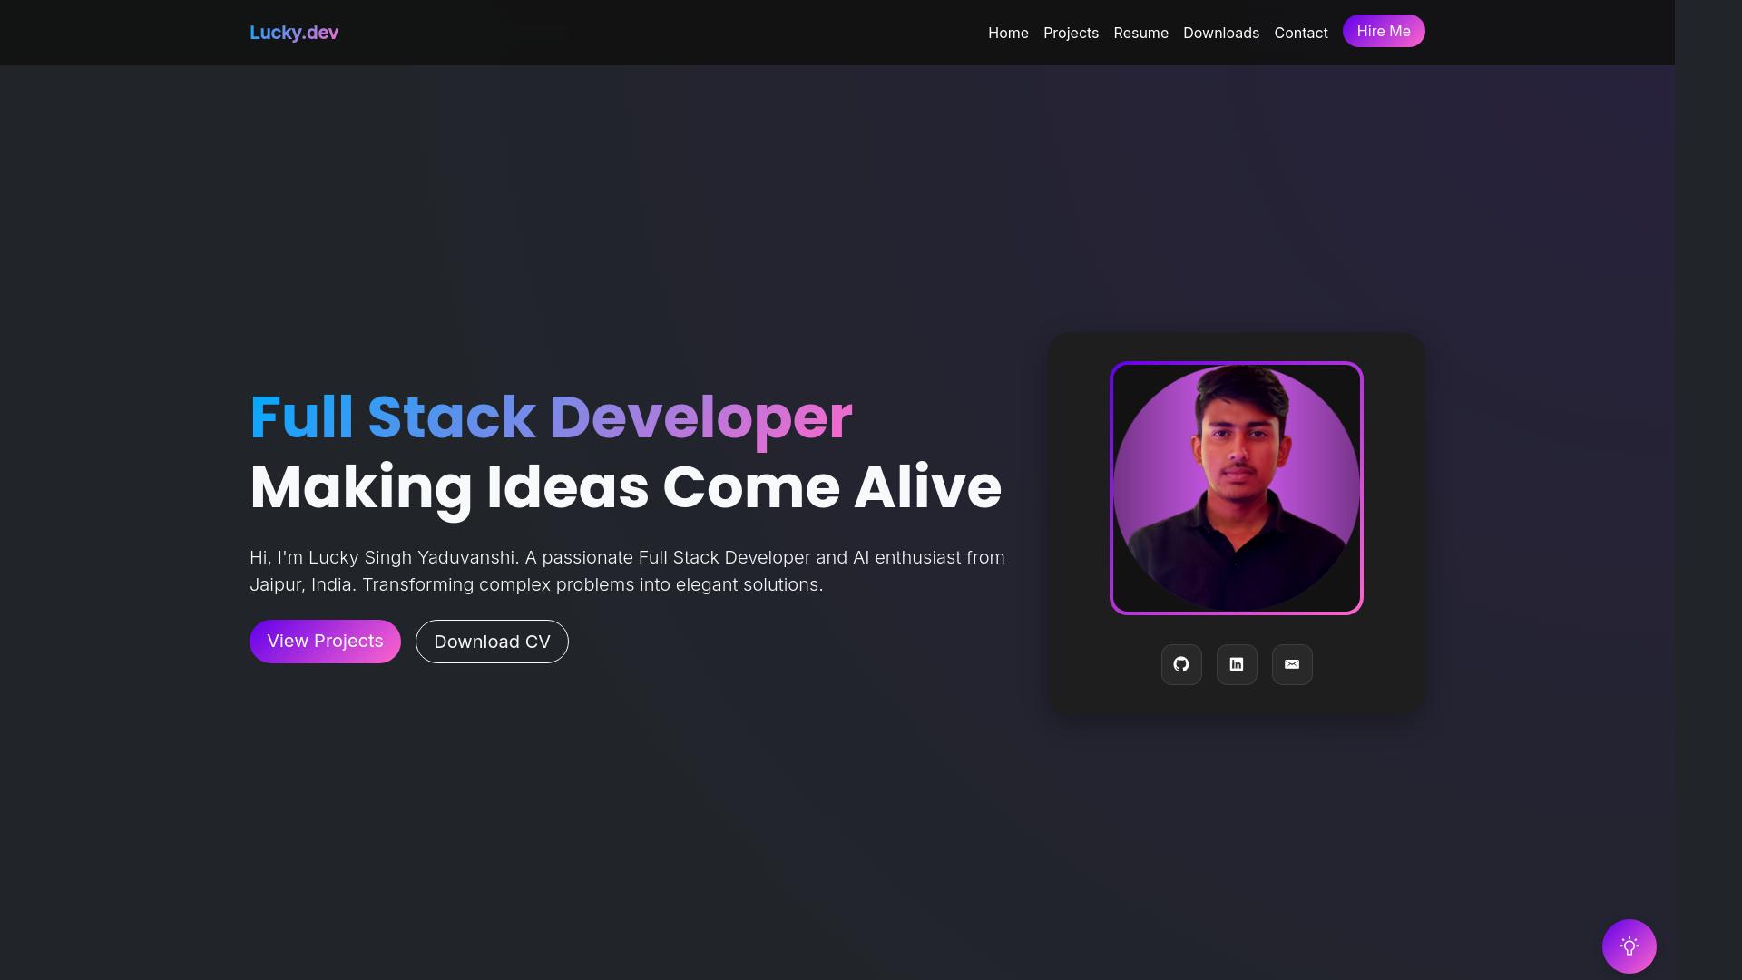Click the Hire Me button
The width and height of the screenshot is (1742, 980).
pos(1383,31)
